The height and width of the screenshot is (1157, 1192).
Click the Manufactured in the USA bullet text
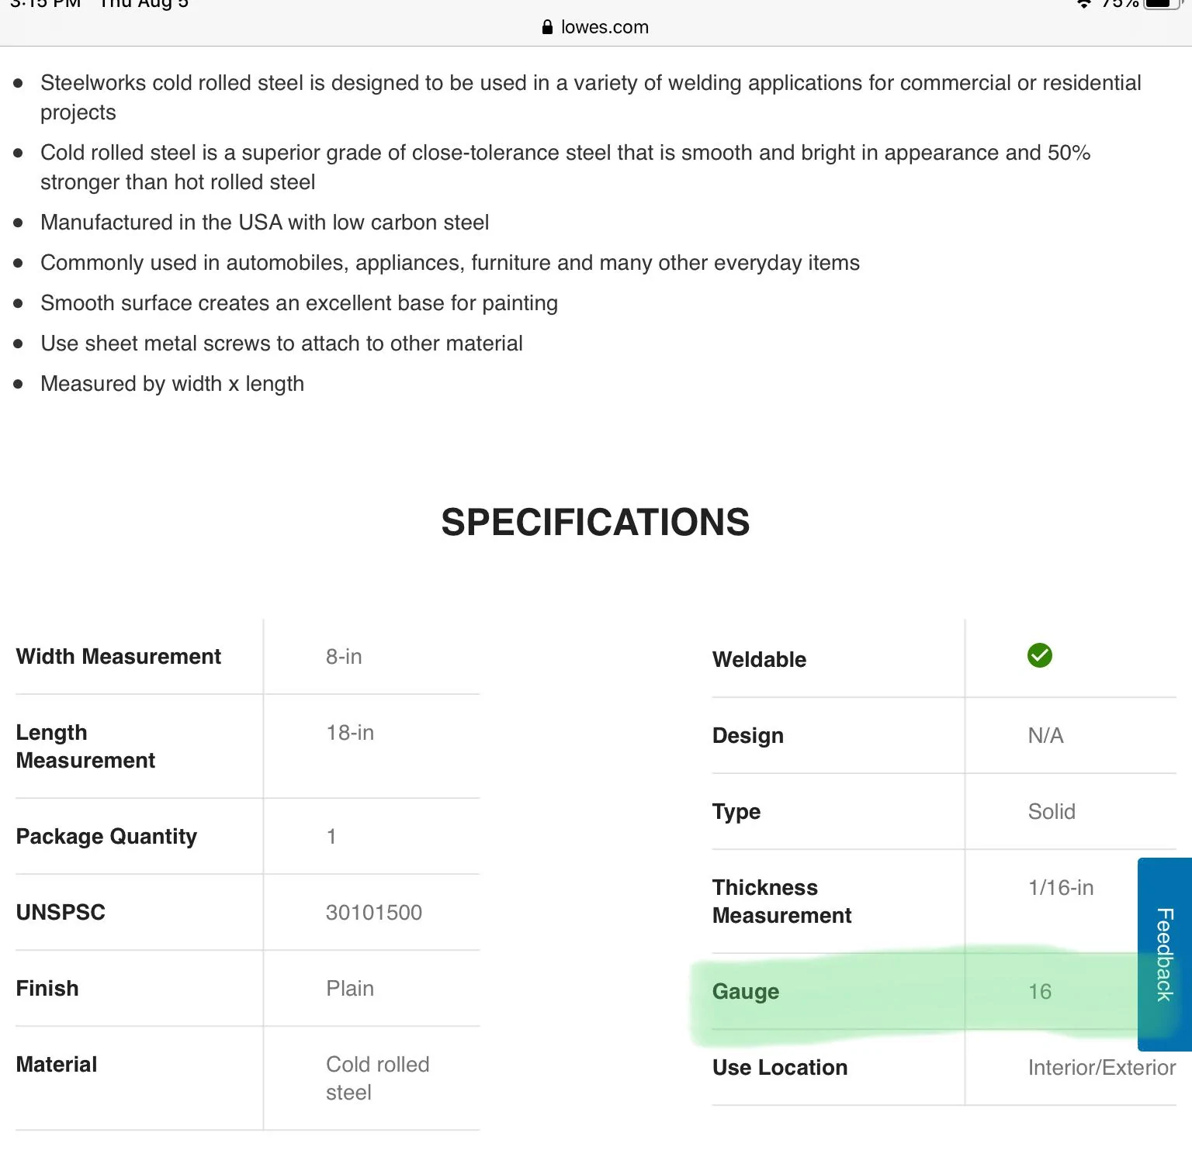point(265,223)
